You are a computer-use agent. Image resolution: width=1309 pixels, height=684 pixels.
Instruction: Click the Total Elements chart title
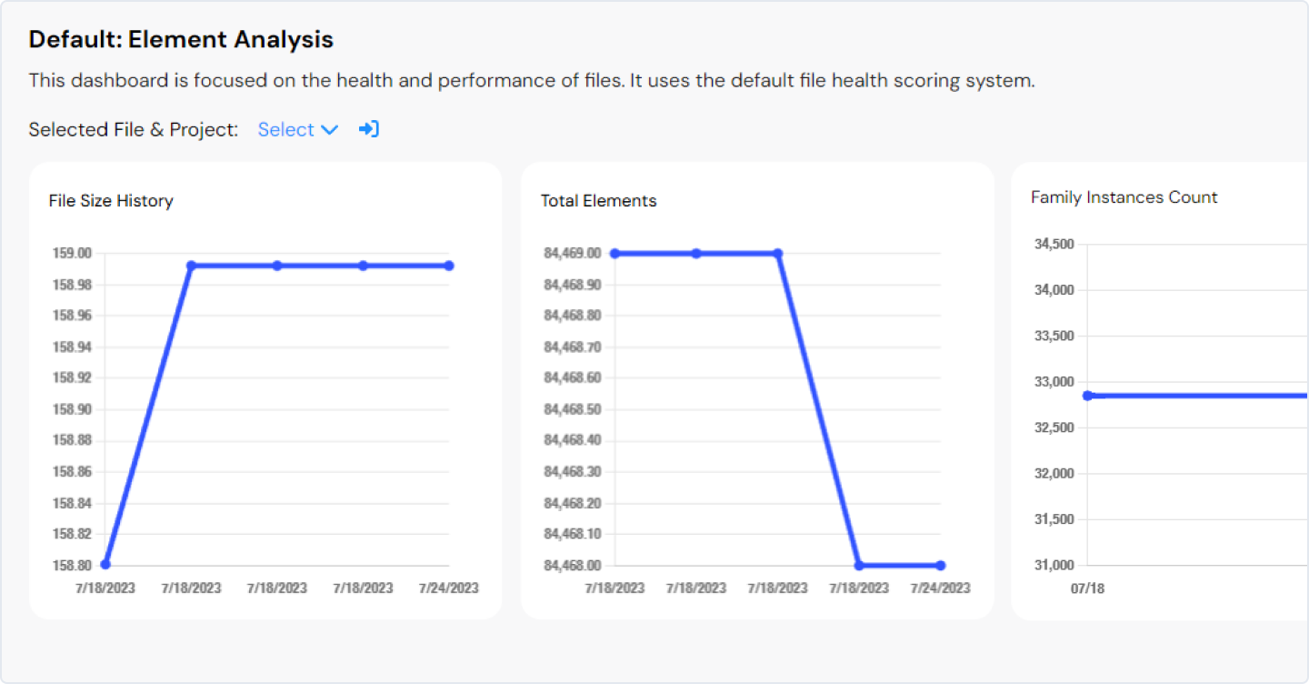[x=598, y=201]
